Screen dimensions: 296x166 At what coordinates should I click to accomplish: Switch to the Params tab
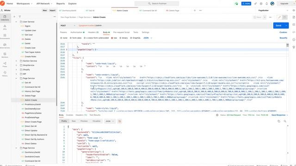63,32
